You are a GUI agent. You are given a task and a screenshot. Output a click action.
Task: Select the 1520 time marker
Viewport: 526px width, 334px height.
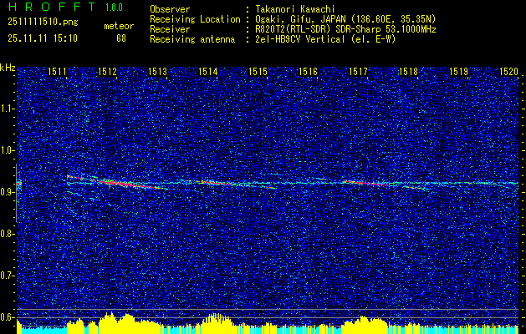(508, 73)
